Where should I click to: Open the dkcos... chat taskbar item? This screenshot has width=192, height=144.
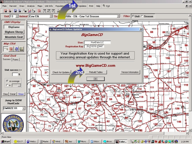(x=109, y=141)
